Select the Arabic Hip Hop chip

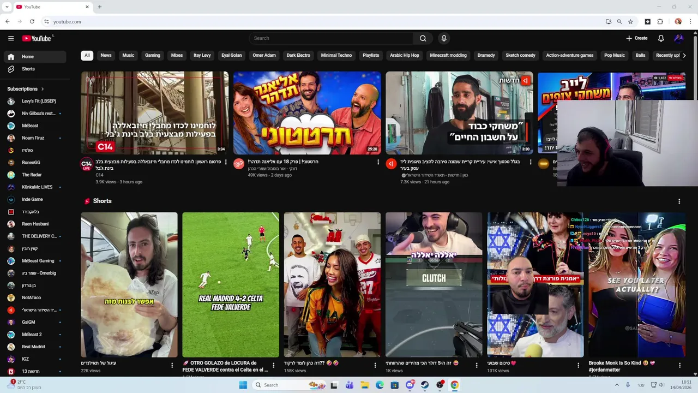click(405, 55)
